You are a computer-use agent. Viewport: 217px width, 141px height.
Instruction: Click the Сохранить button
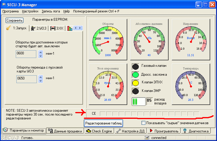(15, 20)
